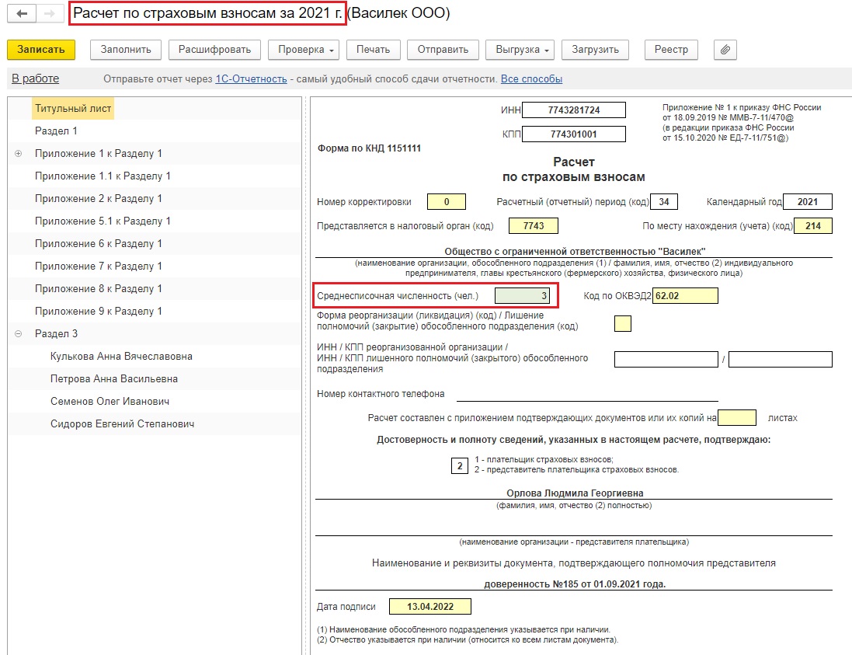Click the доверенность №185 document line
852x655 pixels.
click(575, 584)
